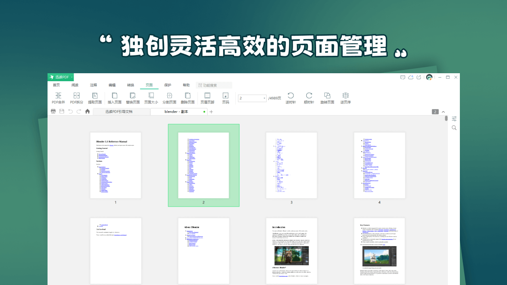
Task: Switch to the 保护 ribbon tab
Action: (168, 85)
